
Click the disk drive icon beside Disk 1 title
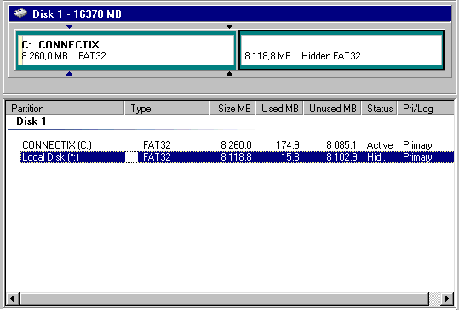[20, 13]
